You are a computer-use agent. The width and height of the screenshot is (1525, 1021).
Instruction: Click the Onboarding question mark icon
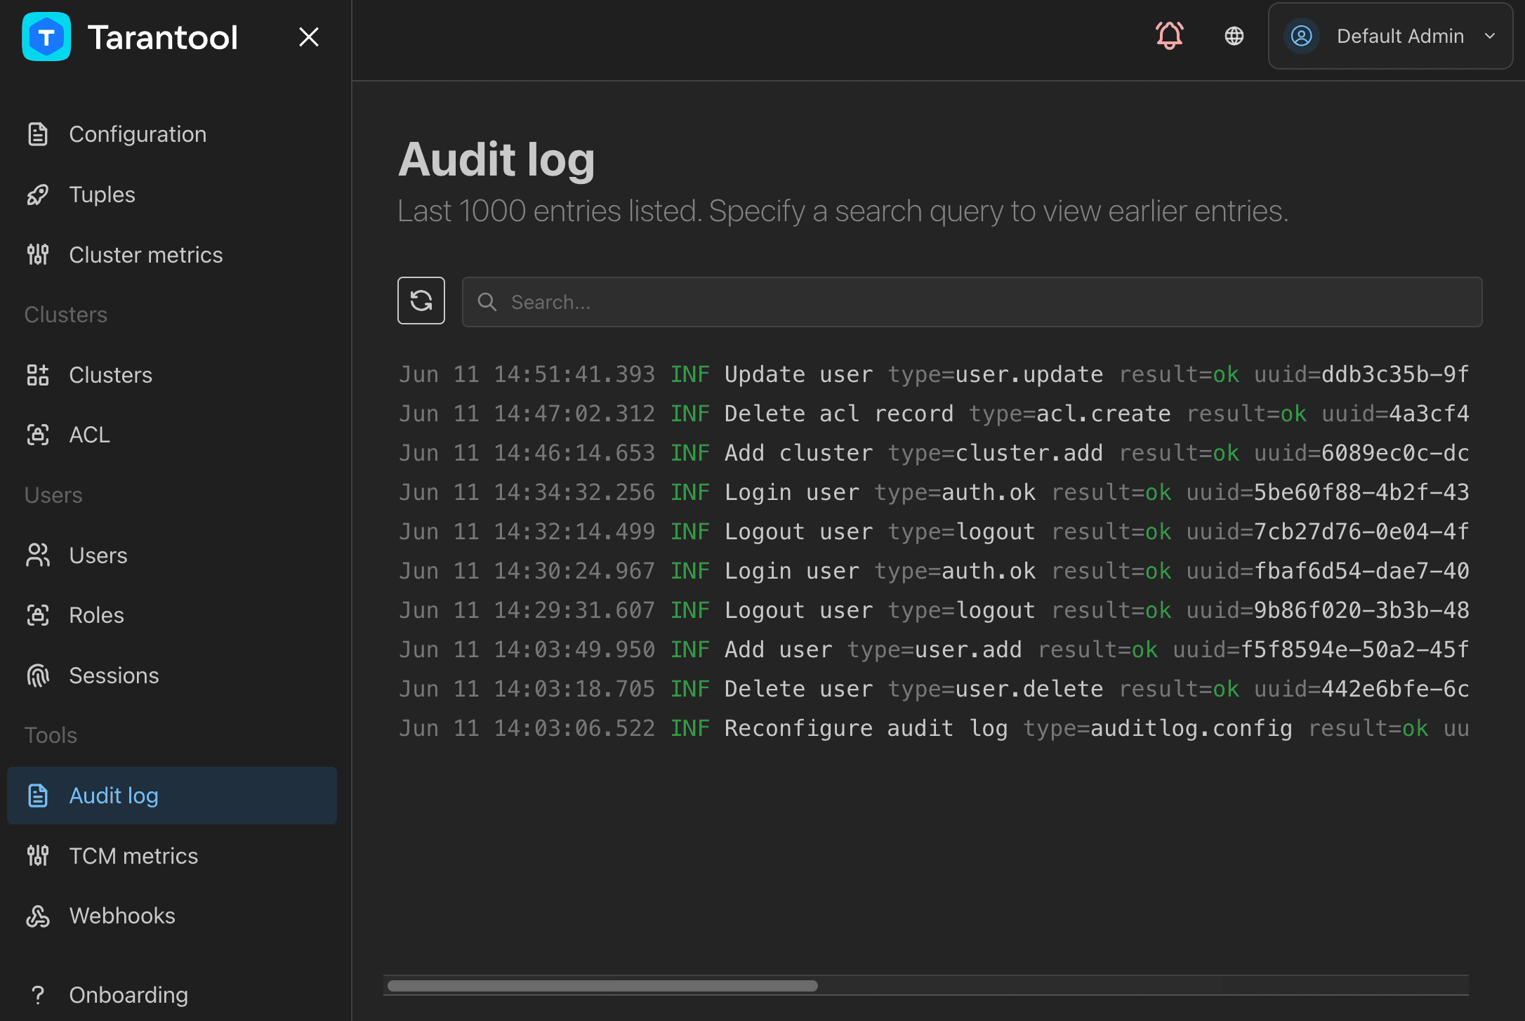coord(38,995)
